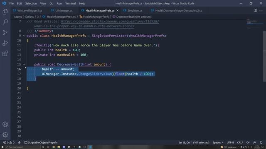Viewport: 266px width, 149px height.
Task: Click ChangeSliderValue method name on line 17
Action: tap(94, 74)
